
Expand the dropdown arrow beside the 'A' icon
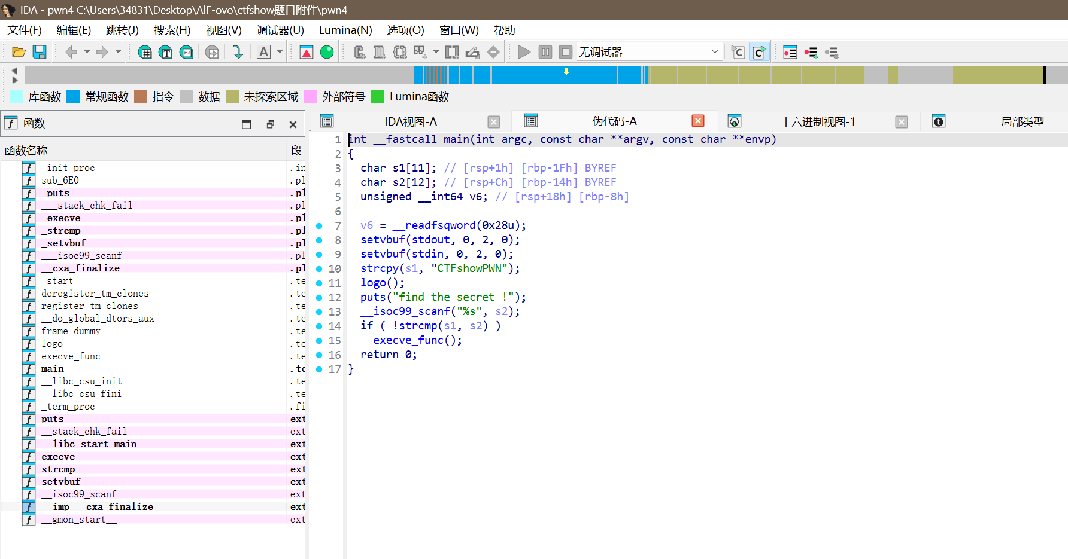coord(280,52)
